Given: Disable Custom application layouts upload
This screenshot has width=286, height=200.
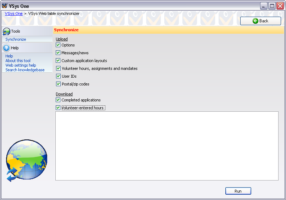Looking at the screenshot, I should pyautogui.click(x=58, y=61).
